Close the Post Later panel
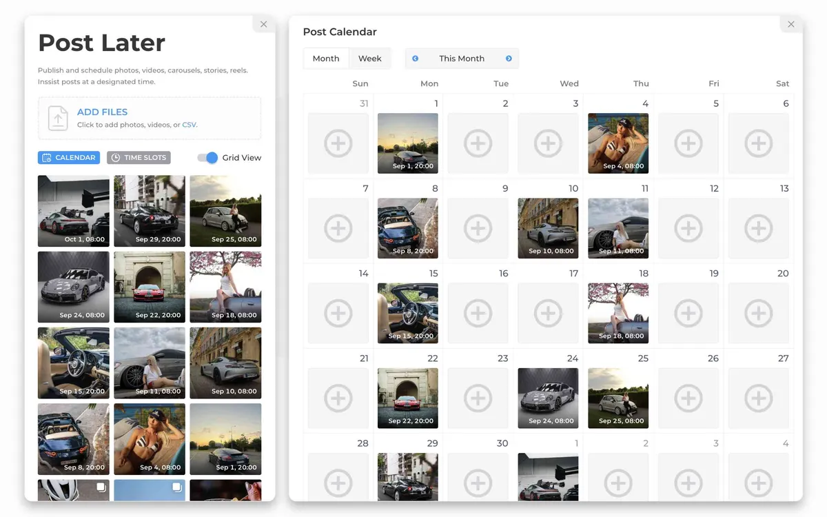 click(263, 24)
